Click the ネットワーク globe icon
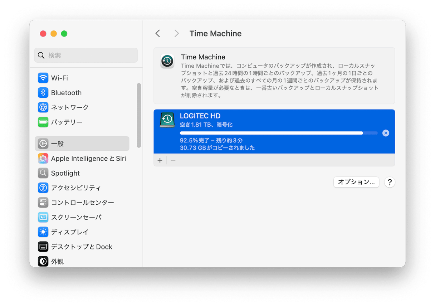 click(43, 107)
